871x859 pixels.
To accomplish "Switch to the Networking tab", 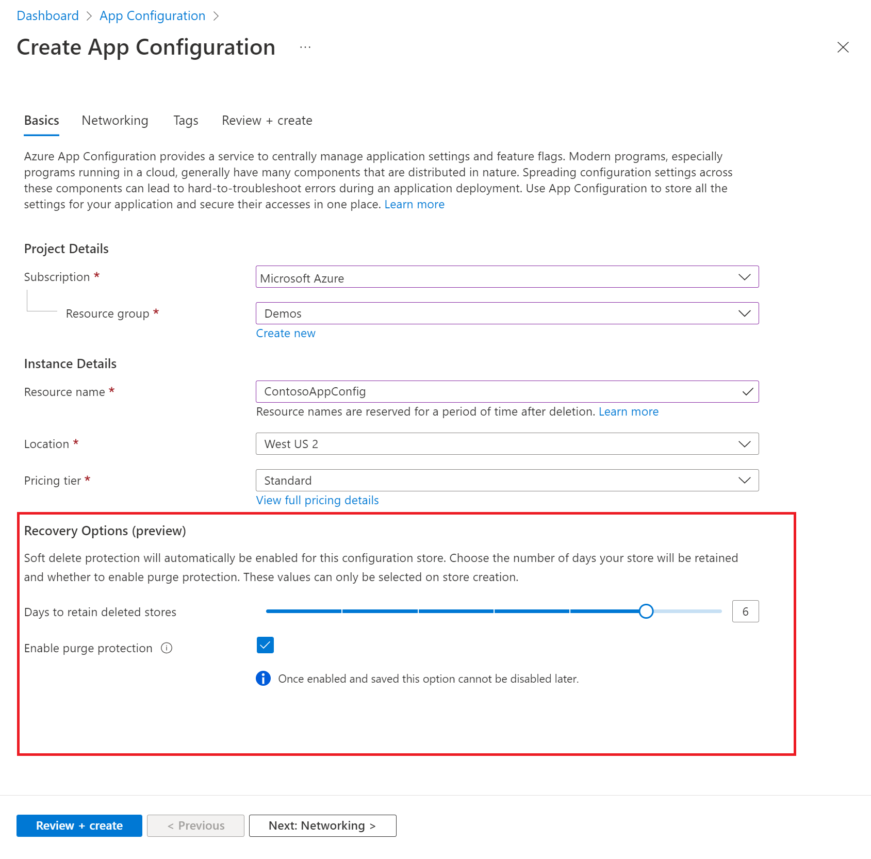I will (x=115, y=121).
